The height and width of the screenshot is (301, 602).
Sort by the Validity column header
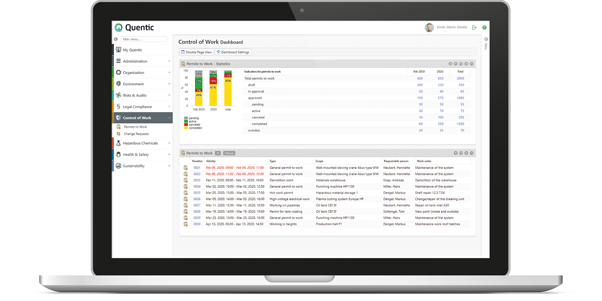tap(211, 161)
